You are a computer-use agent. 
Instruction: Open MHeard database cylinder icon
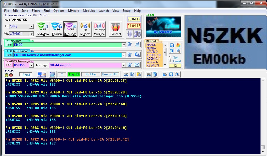pyautogui.click(x=172, y=51)
